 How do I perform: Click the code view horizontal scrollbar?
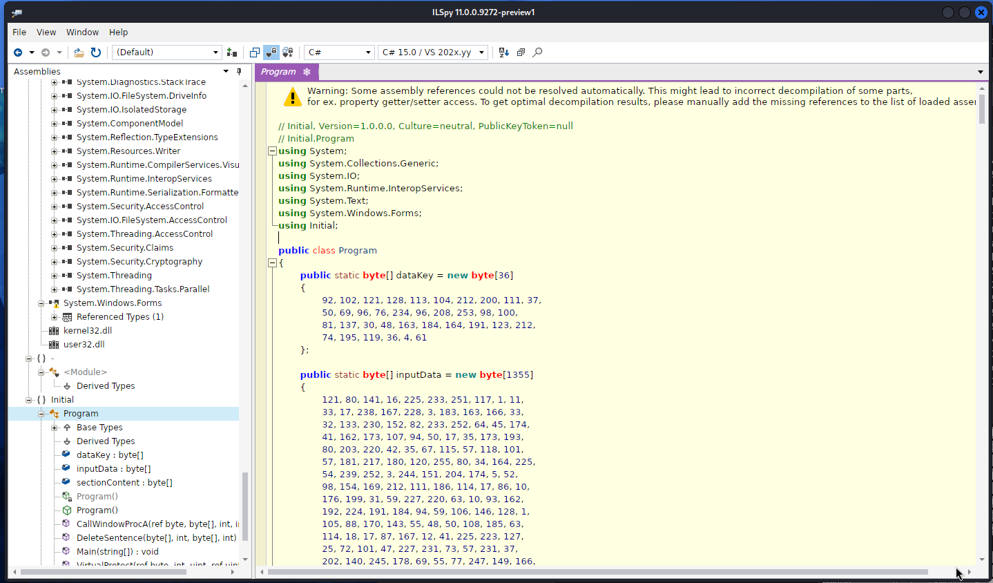point(597,572)
